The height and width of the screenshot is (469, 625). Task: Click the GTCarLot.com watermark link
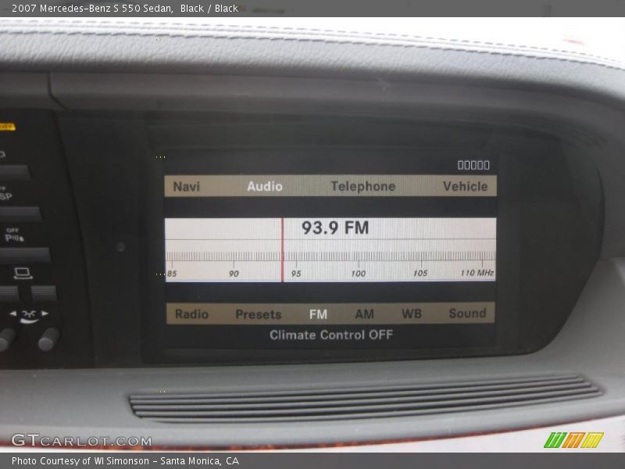coord(81,440)
